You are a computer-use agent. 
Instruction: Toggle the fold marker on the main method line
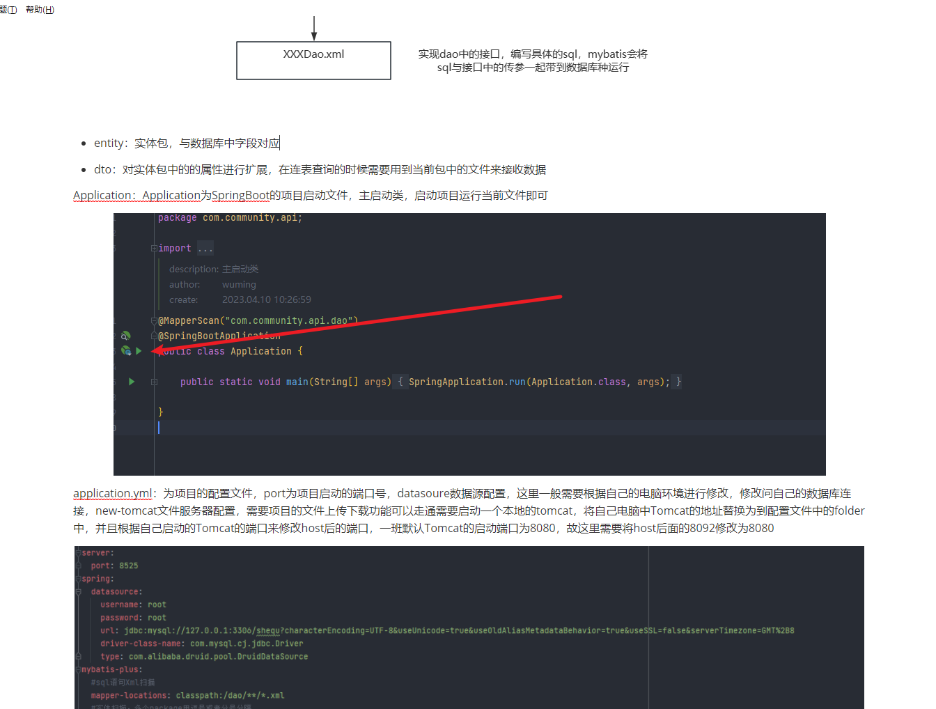(x=154, y=382)
